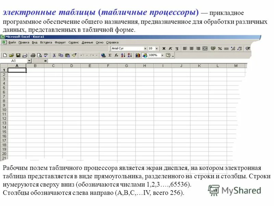
Task: Click the Redo arrow icon
Action: click(x=92, y=55)
